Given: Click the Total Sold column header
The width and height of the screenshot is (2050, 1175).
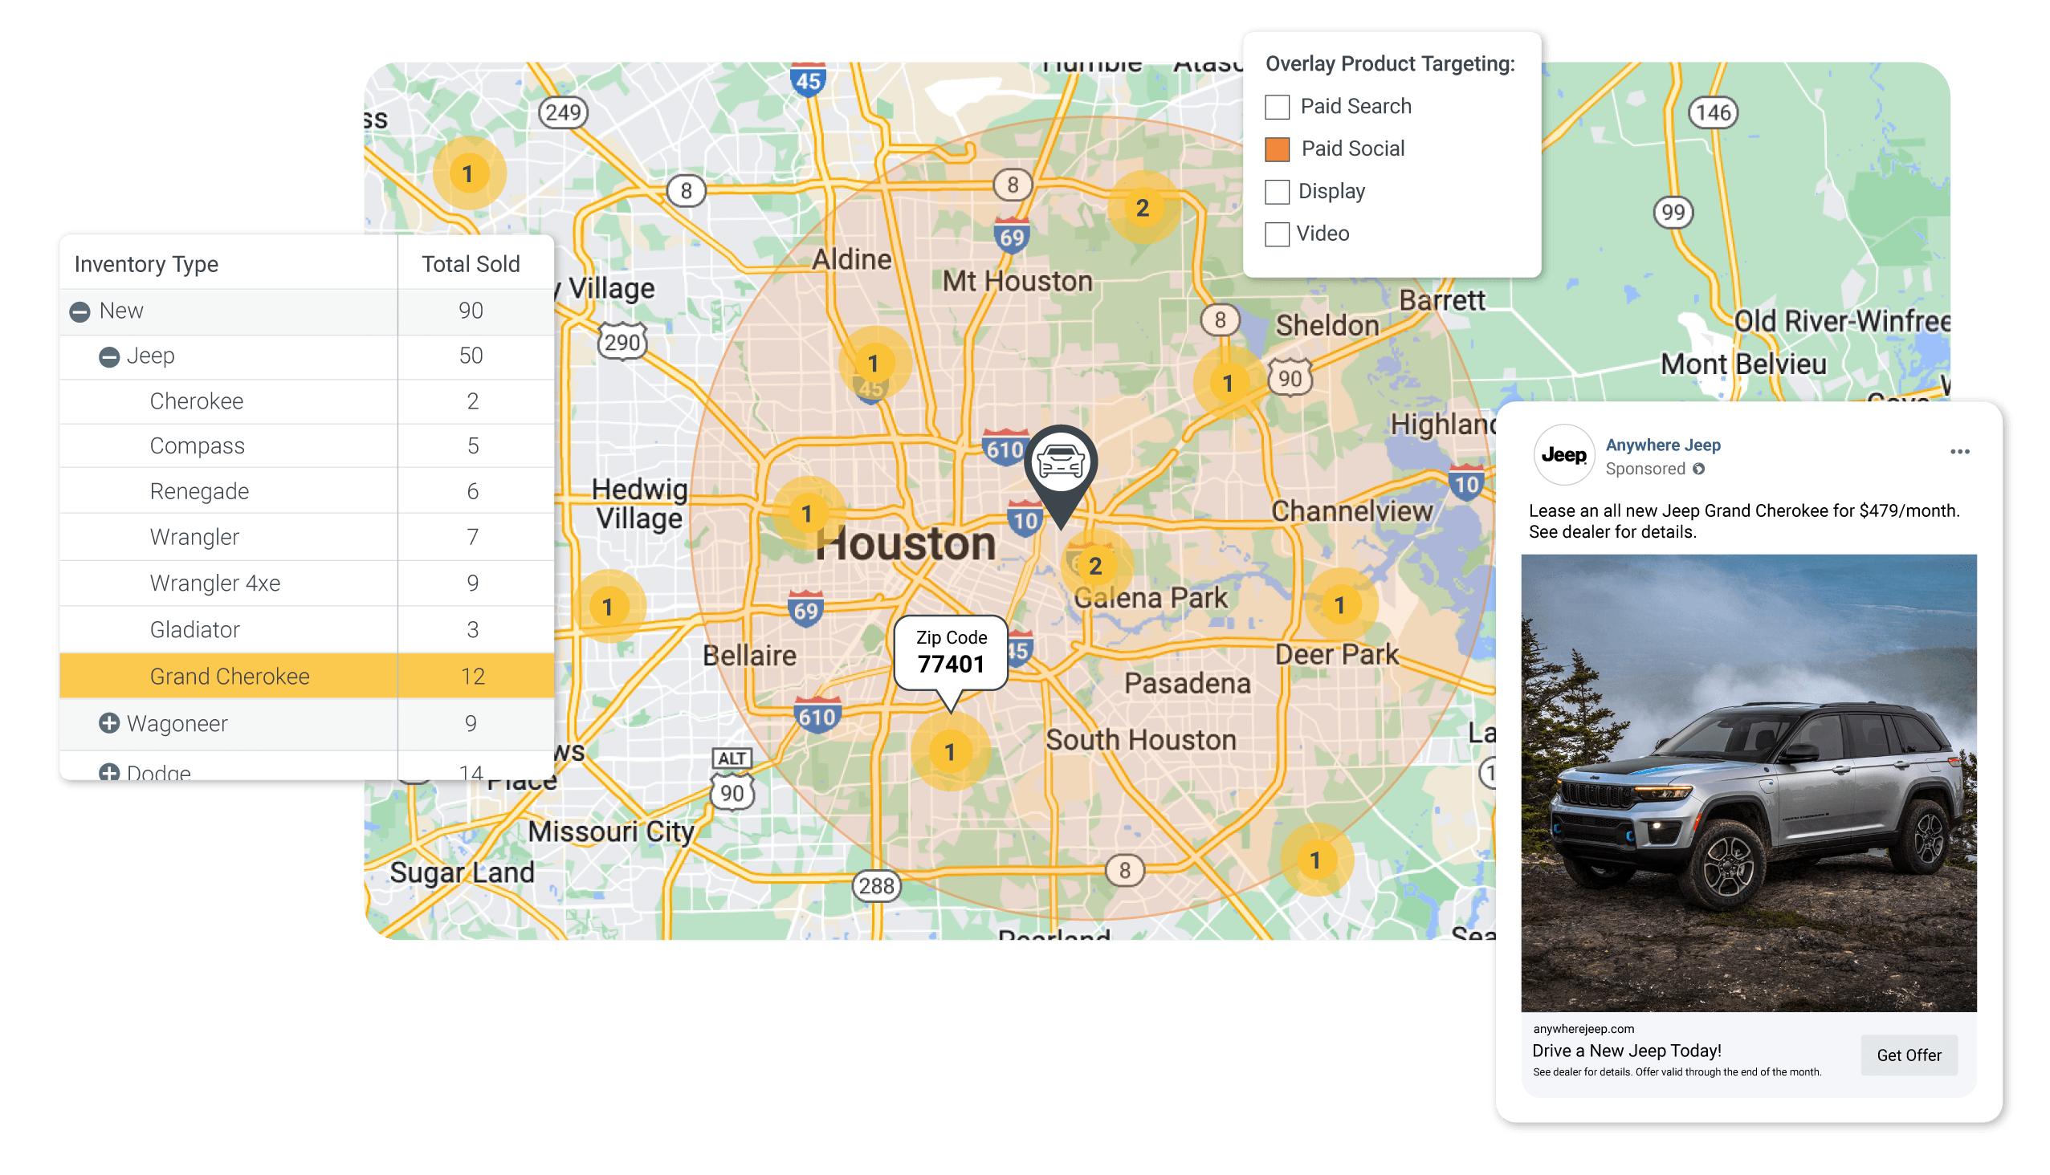Looking at the screenshot, I should [471, 264].
